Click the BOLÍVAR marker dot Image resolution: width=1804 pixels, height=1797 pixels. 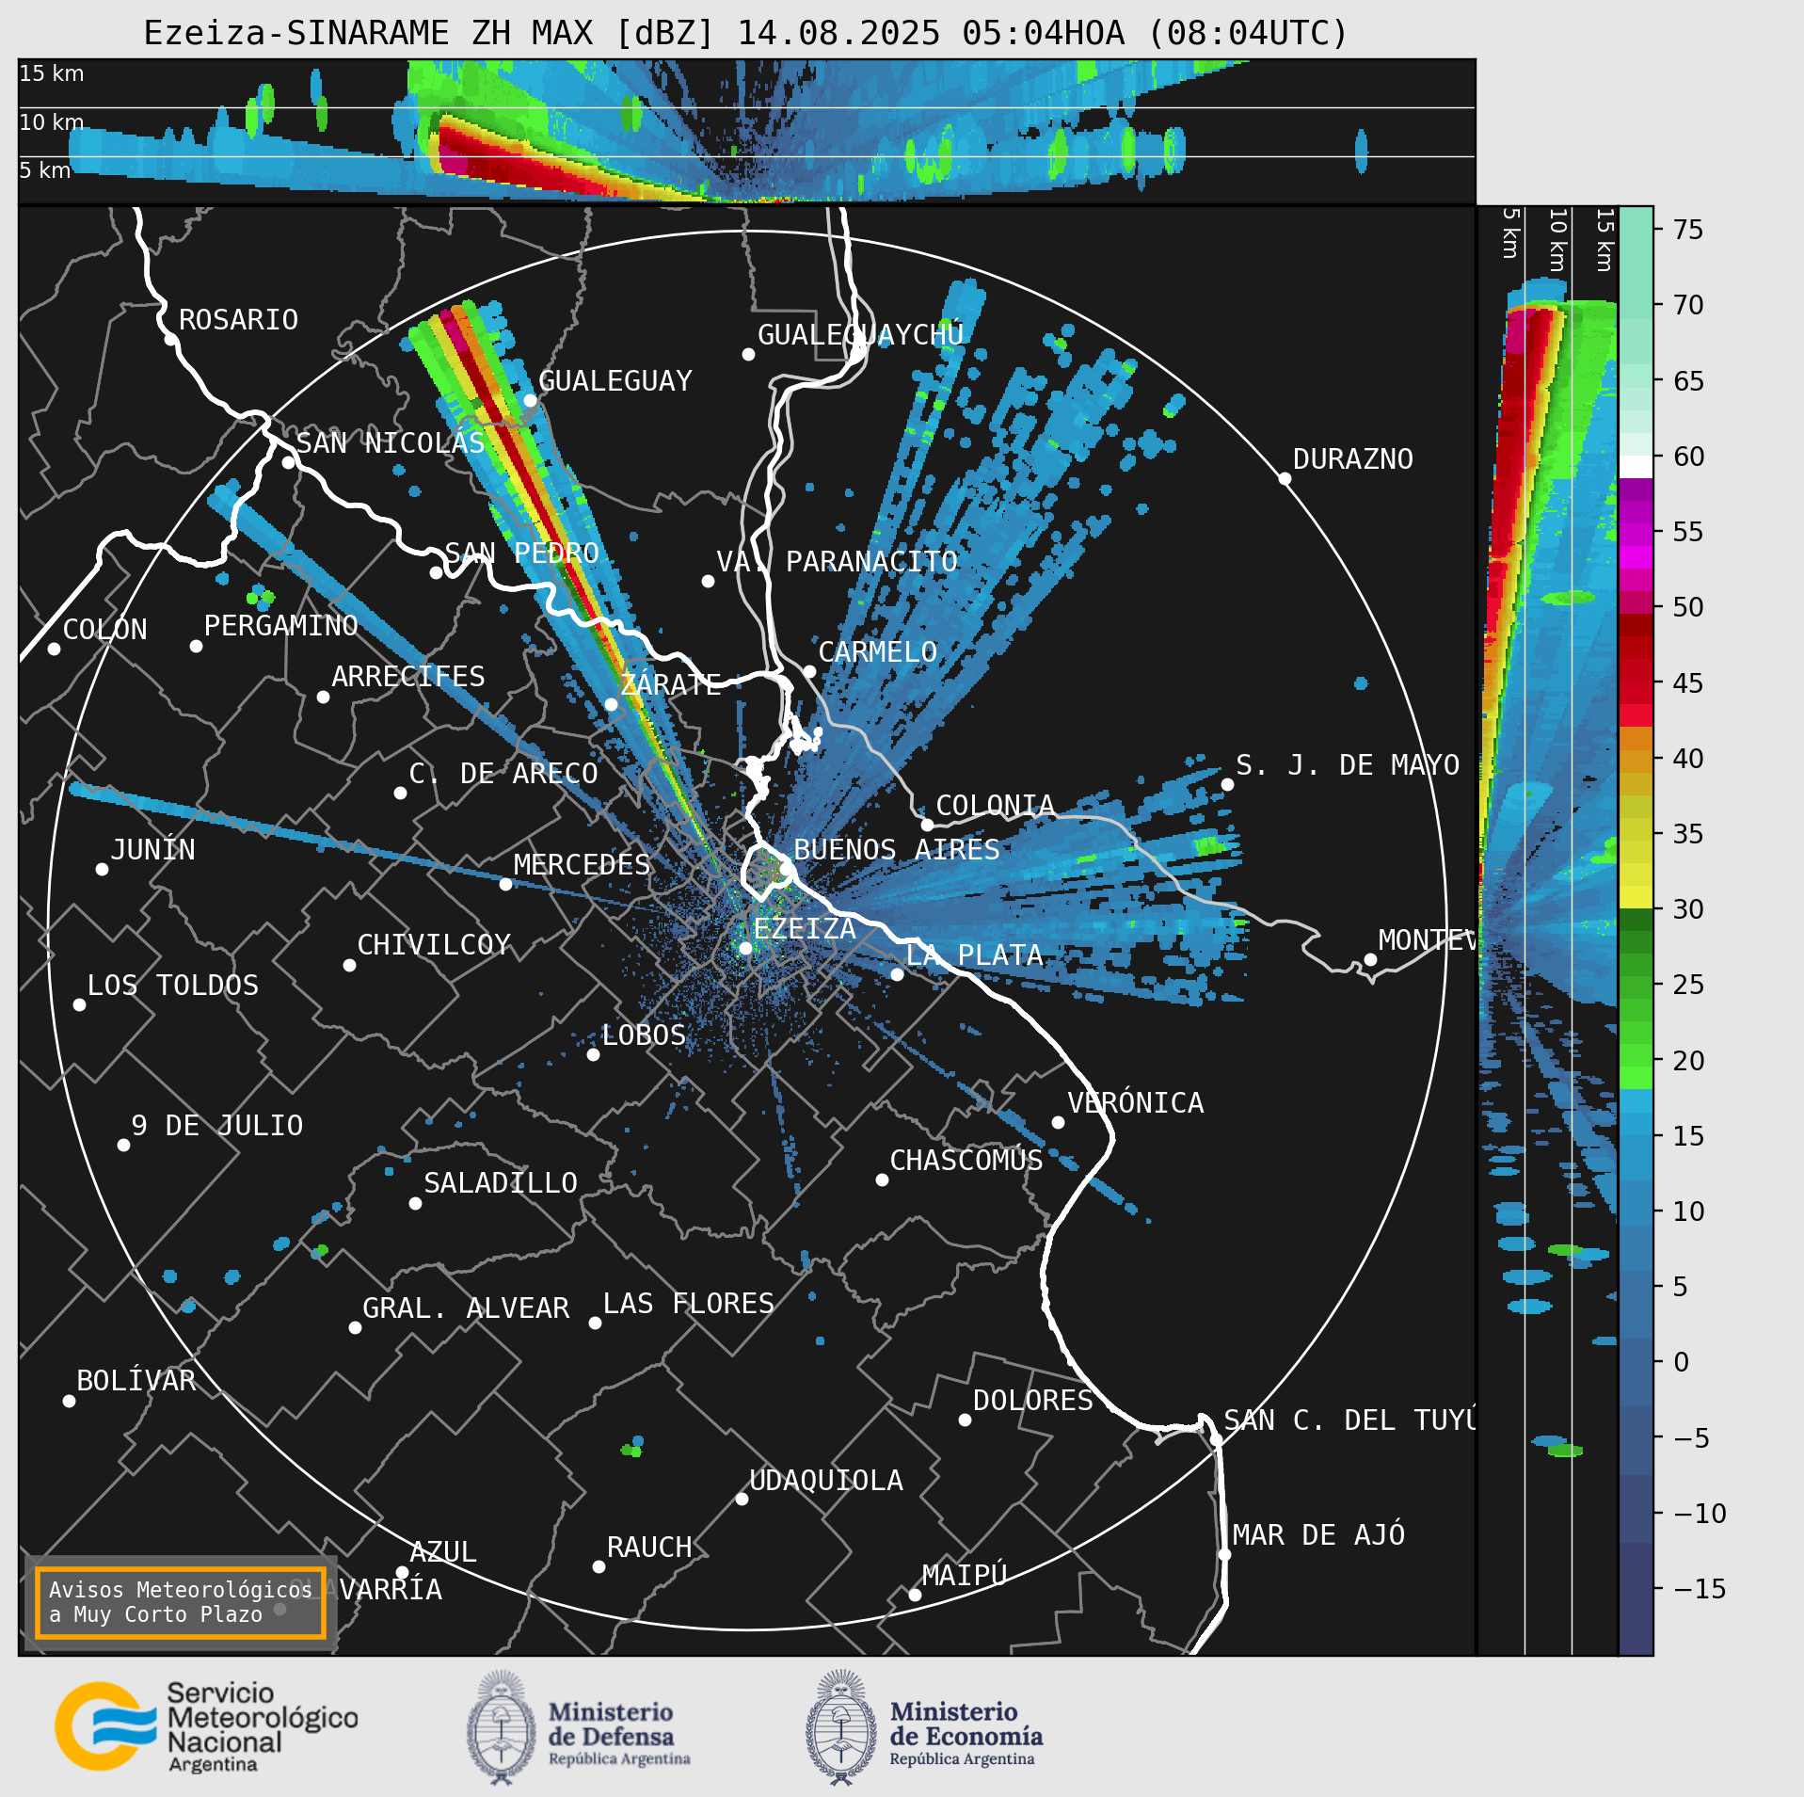pos(69,1401)
